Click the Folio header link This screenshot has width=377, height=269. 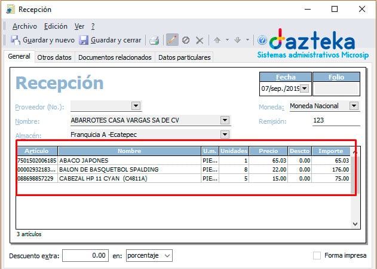(x=336, y=77)
